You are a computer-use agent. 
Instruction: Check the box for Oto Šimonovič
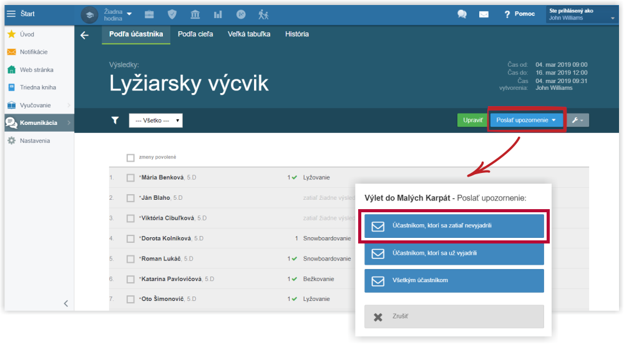(x=130, y=299)
